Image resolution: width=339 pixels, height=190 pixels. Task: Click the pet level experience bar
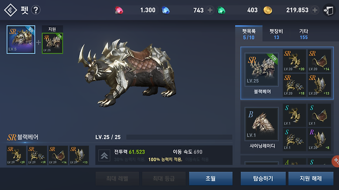point(179,137)
